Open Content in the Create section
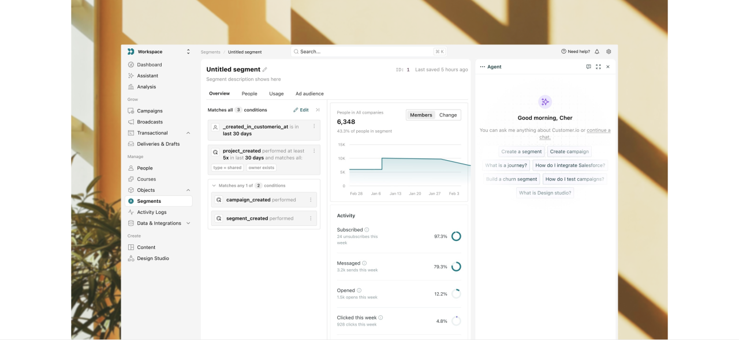 pyautogui.click(x=146, y=247)
